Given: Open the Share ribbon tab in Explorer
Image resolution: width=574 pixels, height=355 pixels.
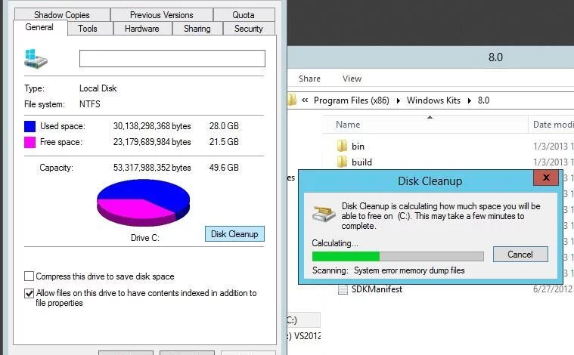Looking at the screenshot, I should point(309,79).
